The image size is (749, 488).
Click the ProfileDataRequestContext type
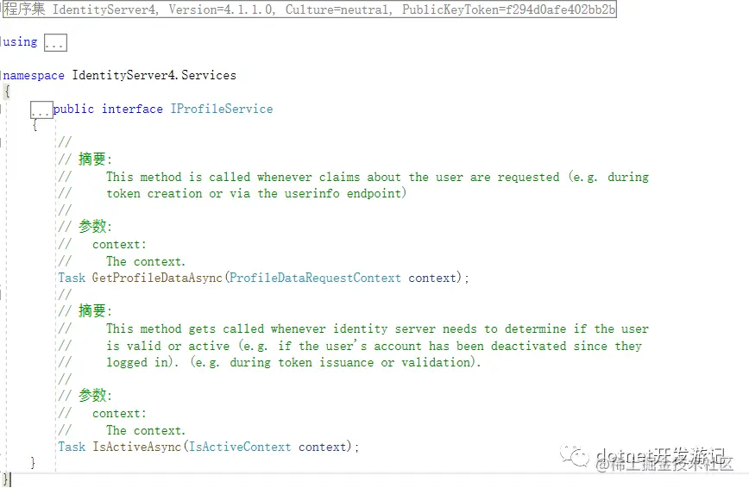[x=315, y=278]
